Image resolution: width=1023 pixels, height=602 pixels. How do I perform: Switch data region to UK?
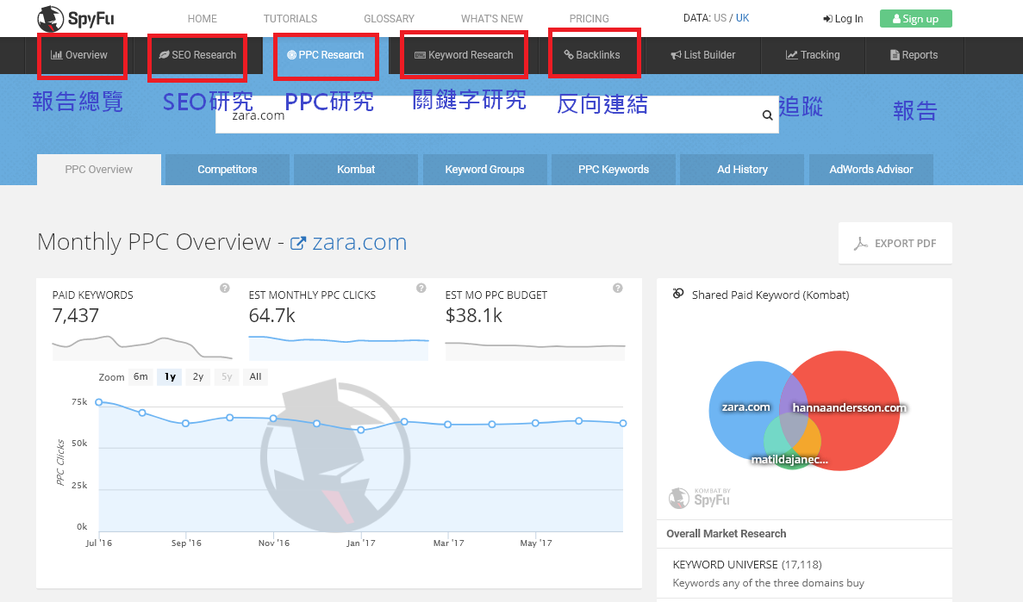pos(742,18)
